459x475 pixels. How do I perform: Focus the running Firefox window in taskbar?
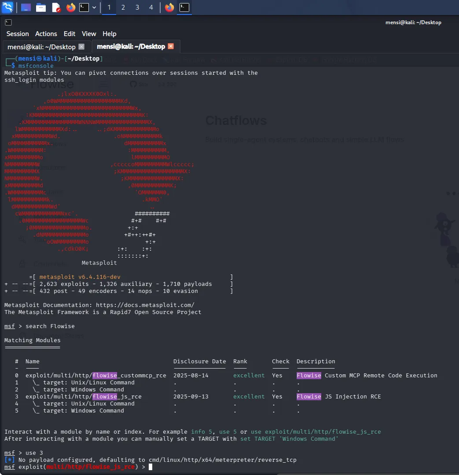[169, 7]
